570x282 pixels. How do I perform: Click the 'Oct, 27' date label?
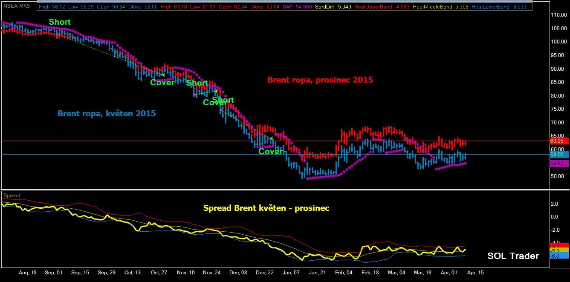[159, 272]
